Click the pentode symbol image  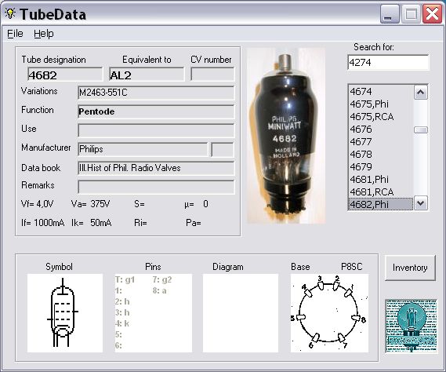pos(65,313)
